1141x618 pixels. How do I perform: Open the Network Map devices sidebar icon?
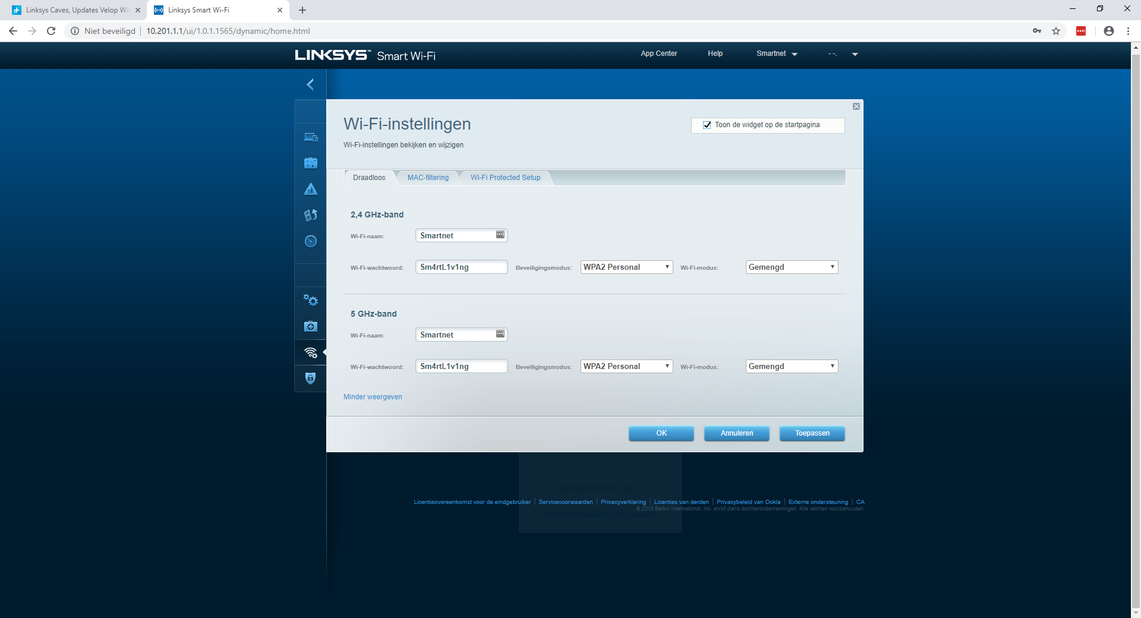click(311, 137)
